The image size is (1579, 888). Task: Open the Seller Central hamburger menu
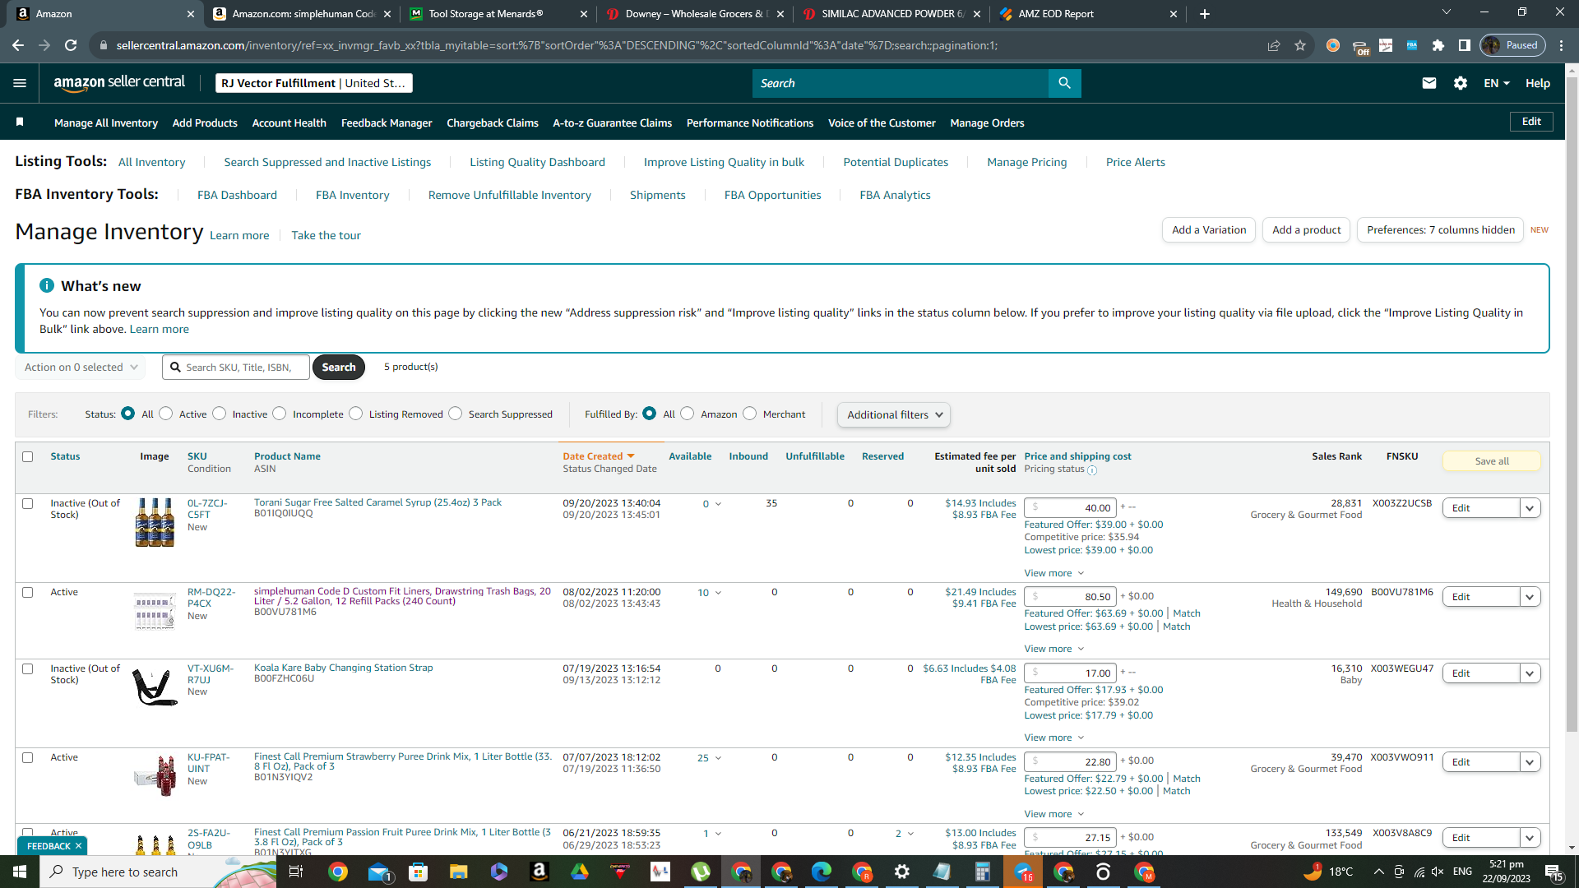[20, 83]
